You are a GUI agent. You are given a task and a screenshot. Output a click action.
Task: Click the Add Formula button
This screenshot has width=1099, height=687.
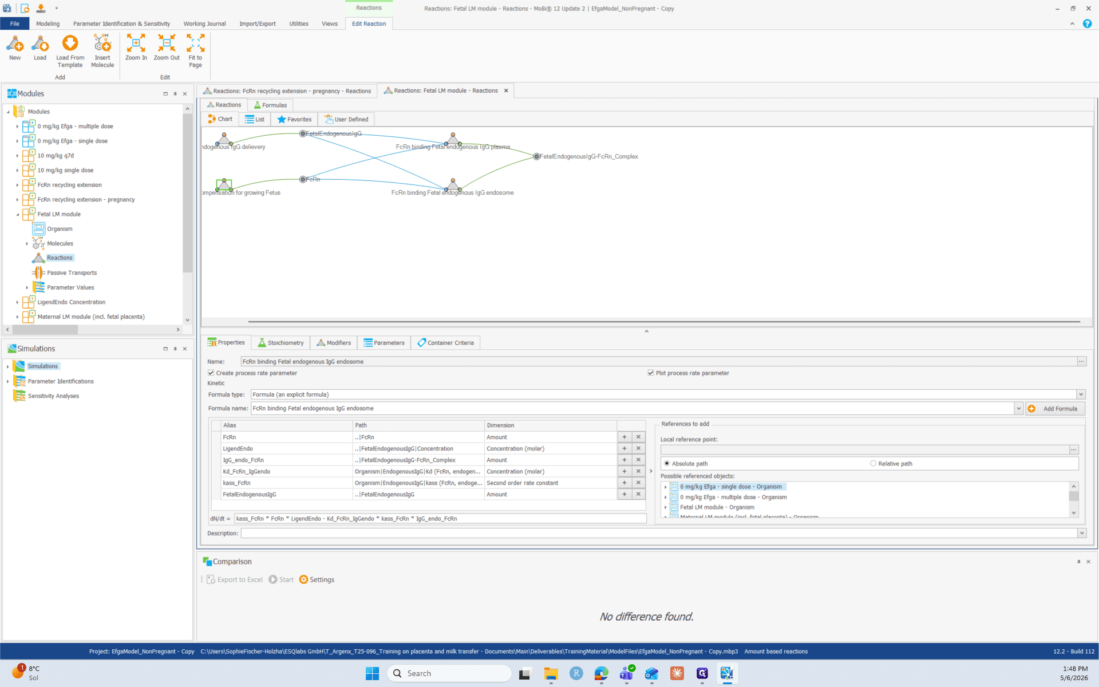pos(1055,408)
